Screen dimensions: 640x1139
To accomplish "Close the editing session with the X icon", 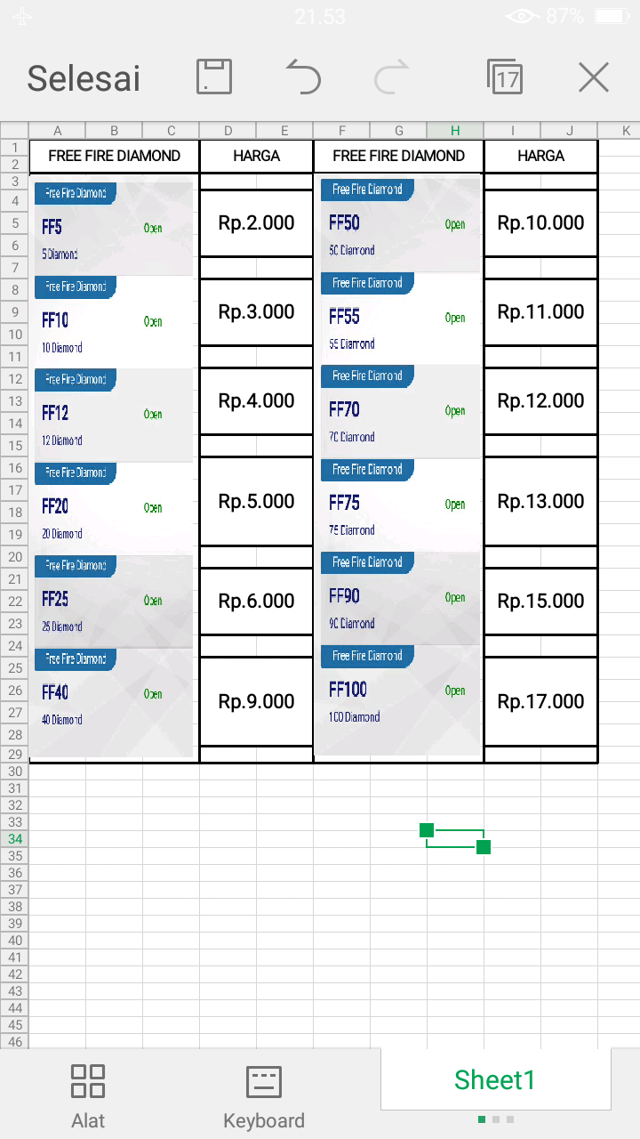I will click(593, 77).
